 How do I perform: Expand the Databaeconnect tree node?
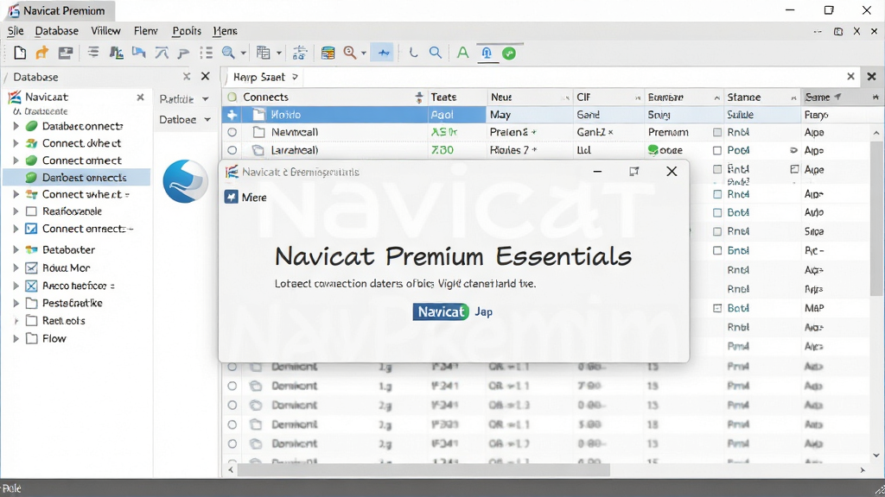click(x=16, y=126)
